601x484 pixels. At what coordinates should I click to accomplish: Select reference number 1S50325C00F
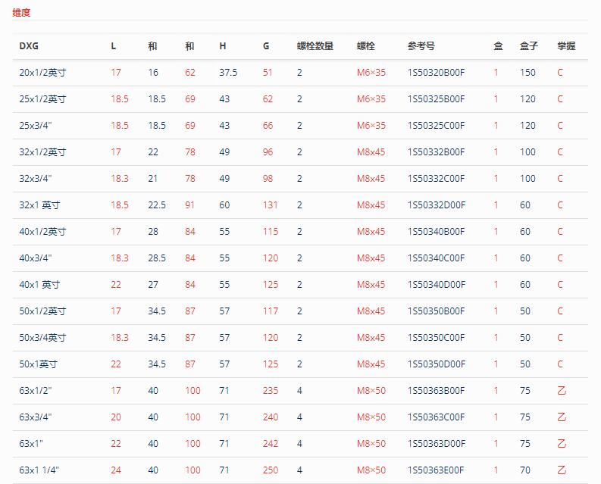click(437, 125)
